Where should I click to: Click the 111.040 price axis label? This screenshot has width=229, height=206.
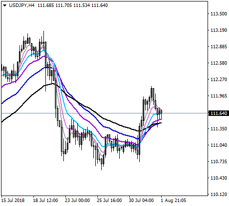coord(219,145)
